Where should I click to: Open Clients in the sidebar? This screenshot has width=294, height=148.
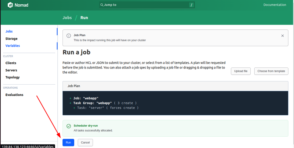[11, 63]
